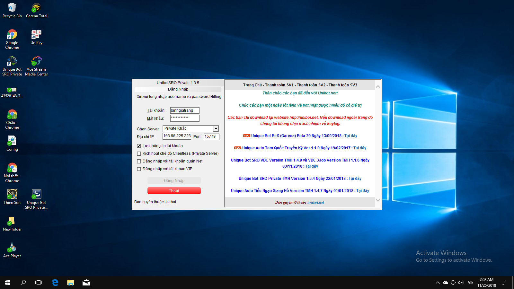This screenshot has height=289, width=514.
Task: Open the Thanh toán SV1 link
Action: pos(279,85)
